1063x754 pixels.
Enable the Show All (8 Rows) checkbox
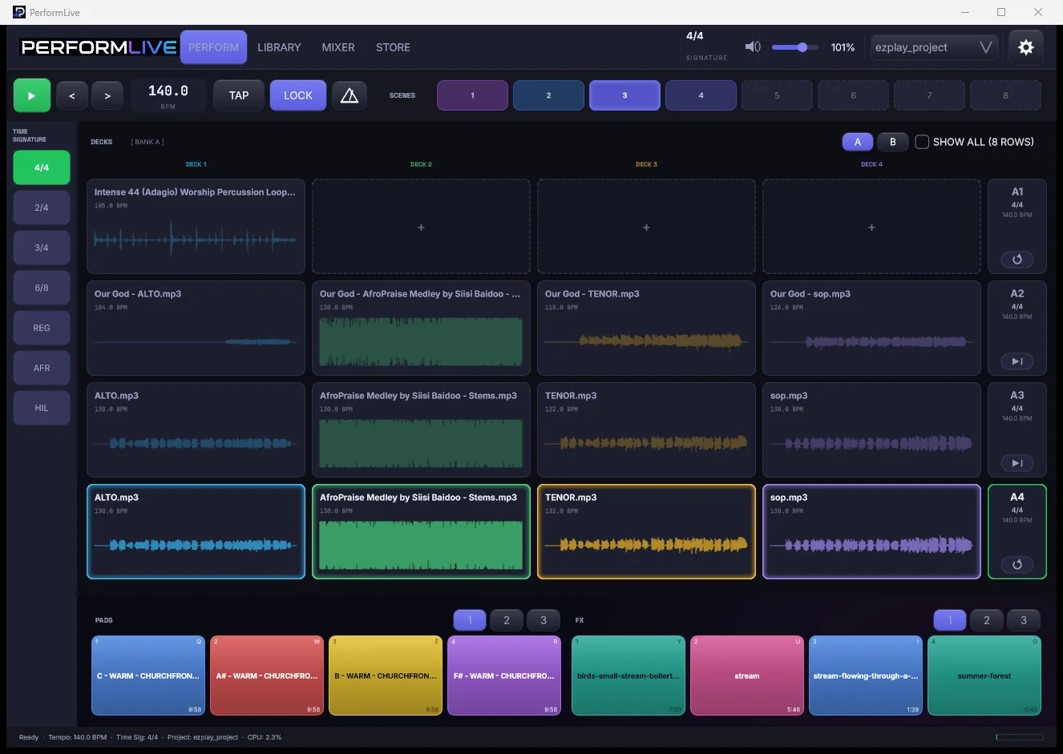[922, 142]
